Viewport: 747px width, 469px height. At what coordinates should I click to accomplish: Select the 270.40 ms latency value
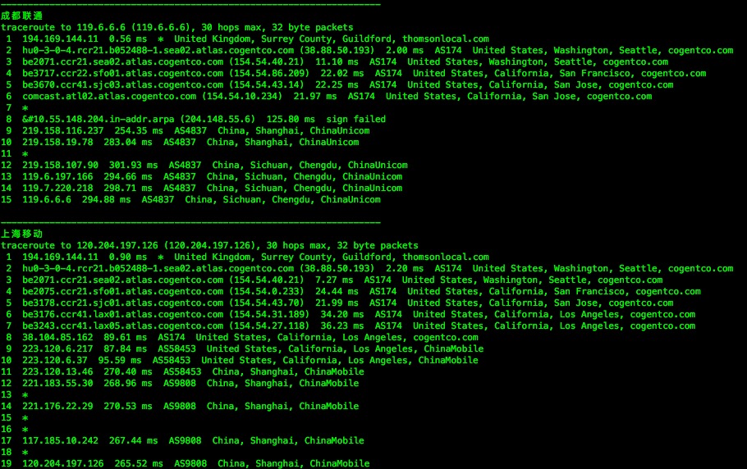[128, 371]
